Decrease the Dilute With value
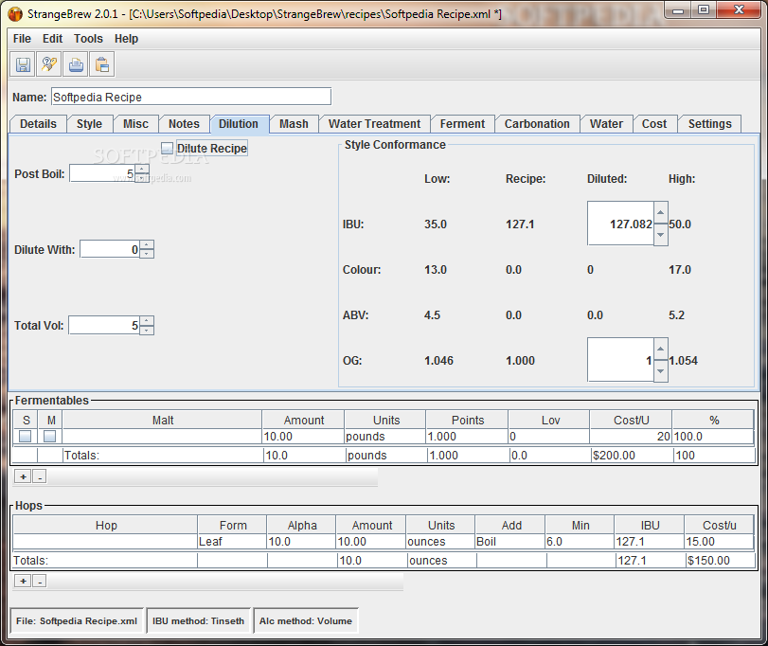This screenshot has height=646, width=768. point(147,254)
